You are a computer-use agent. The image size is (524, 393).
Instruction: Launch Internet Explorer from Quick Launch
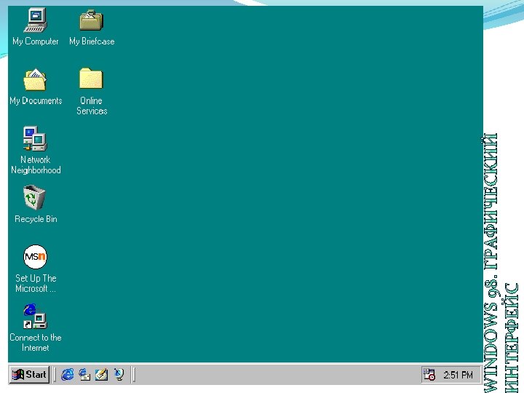(68, 374)
